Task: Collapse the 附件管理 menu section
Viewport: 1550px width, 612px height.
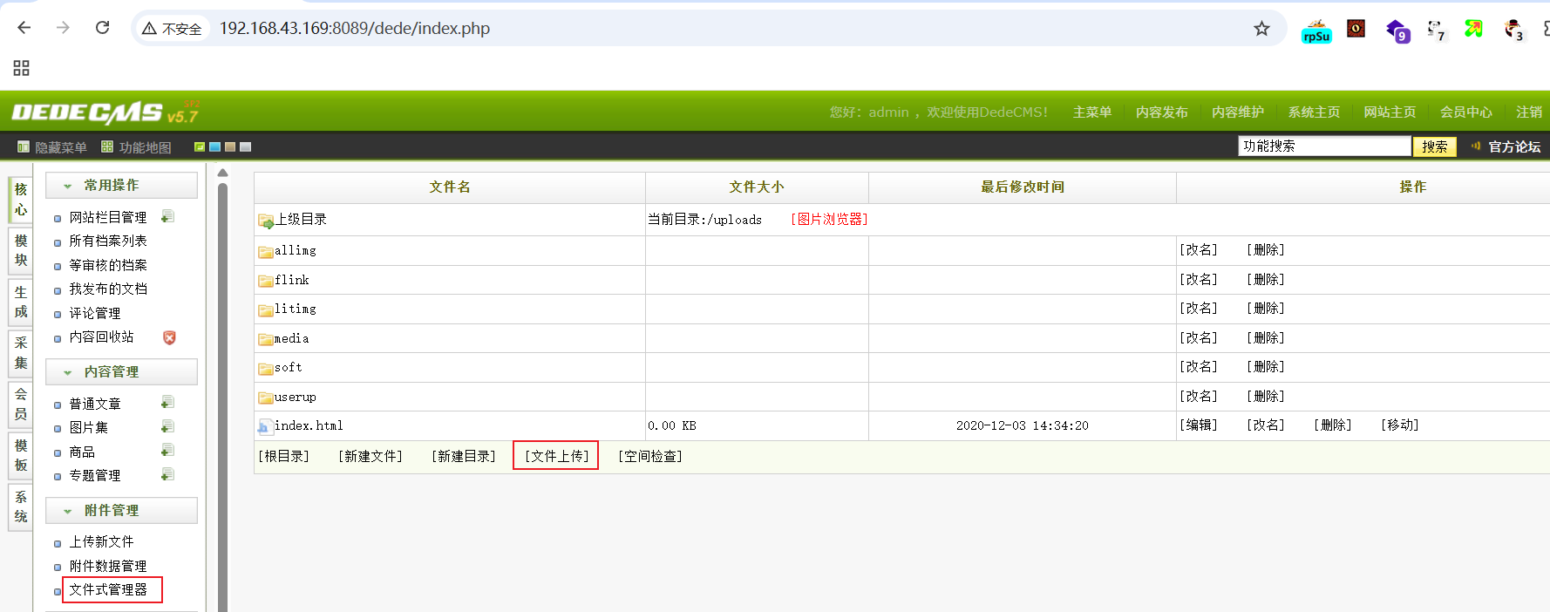Action: tap(68, 511)
